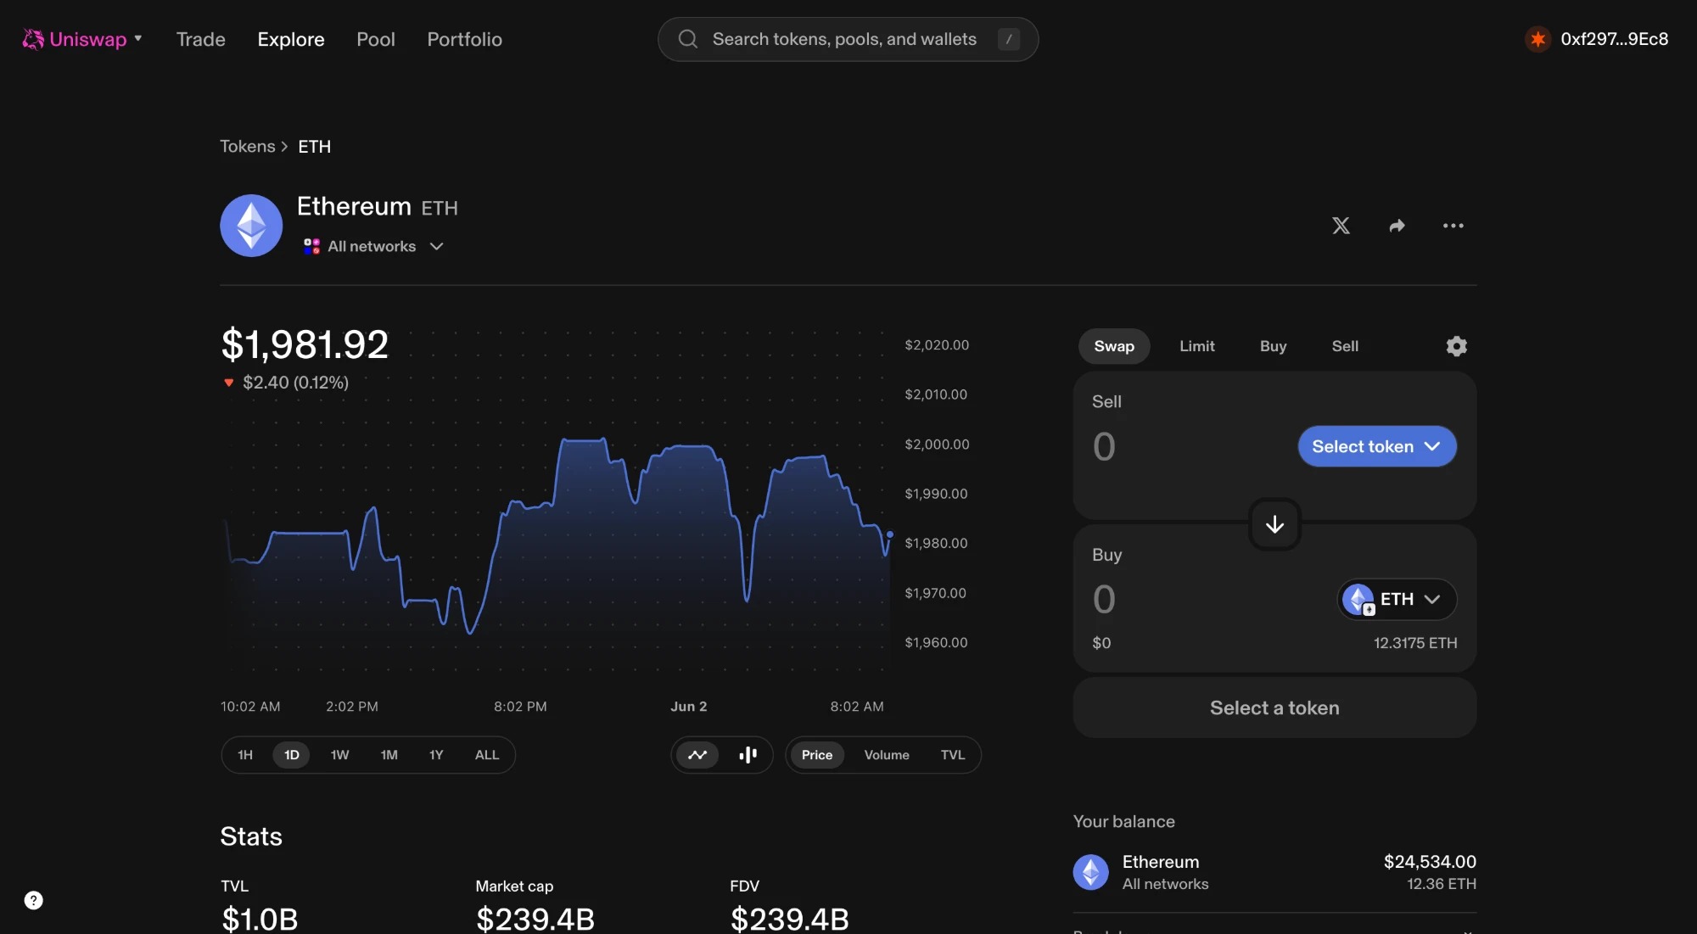This screenshot has height=934, width=1697.
Task: Click the magnifier search icon
Action: (688, 39)
